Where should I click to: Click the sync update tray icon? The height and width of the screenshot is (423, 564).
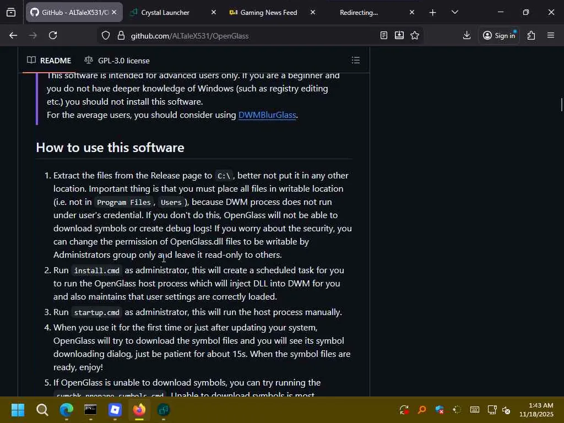coord(404,410)
